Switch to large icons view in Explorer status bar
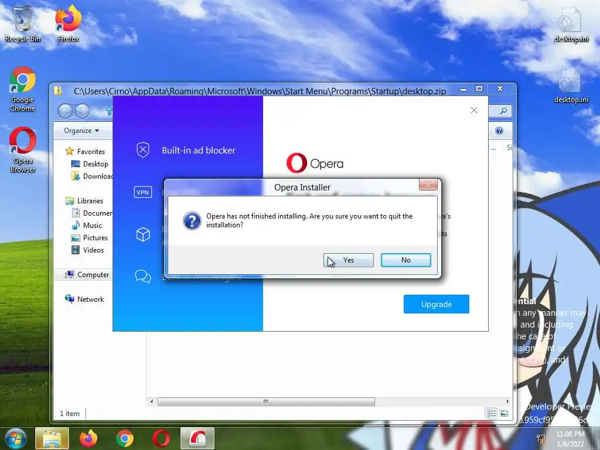 (503, 413)
